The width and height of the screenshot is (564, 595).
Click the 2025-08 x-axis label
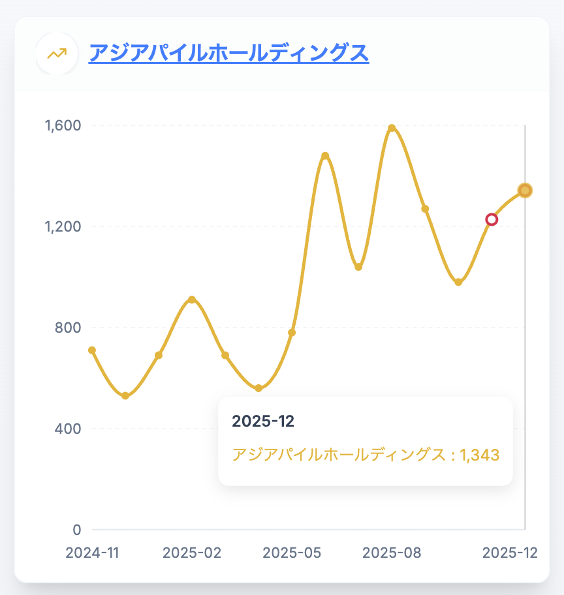pos(392,553)
